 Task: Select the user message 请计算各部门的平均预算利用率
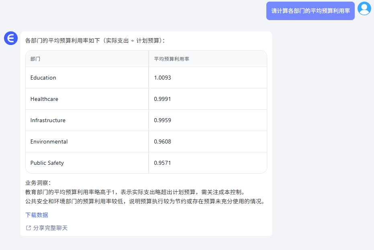point(310,11)
